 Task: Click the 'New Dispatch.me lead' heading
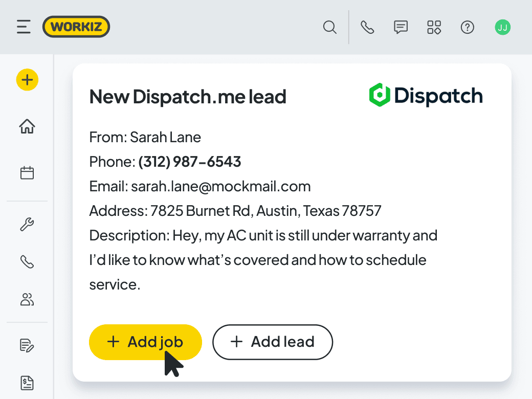[188, 97]
